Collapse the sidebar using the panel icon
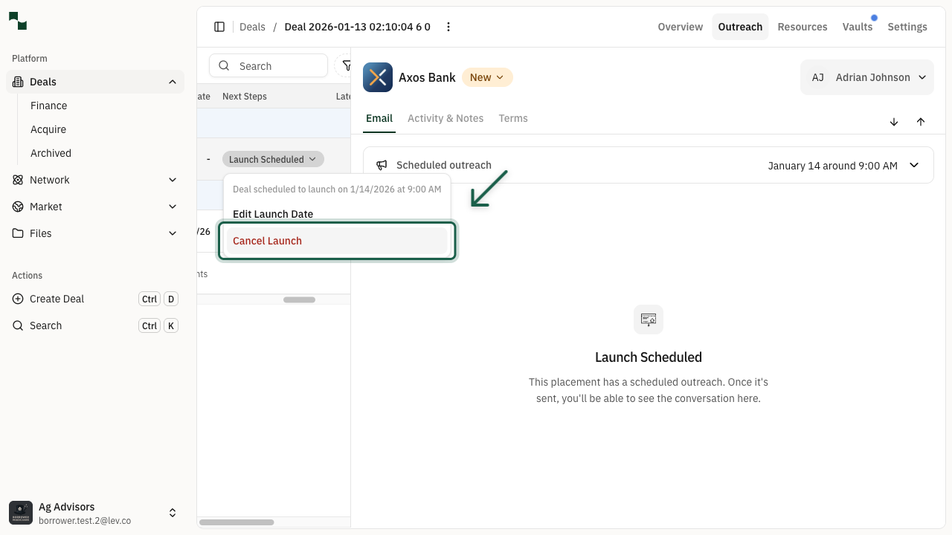Image resolution: width=952 pixels, height=535 pixels. click(219, 27)
